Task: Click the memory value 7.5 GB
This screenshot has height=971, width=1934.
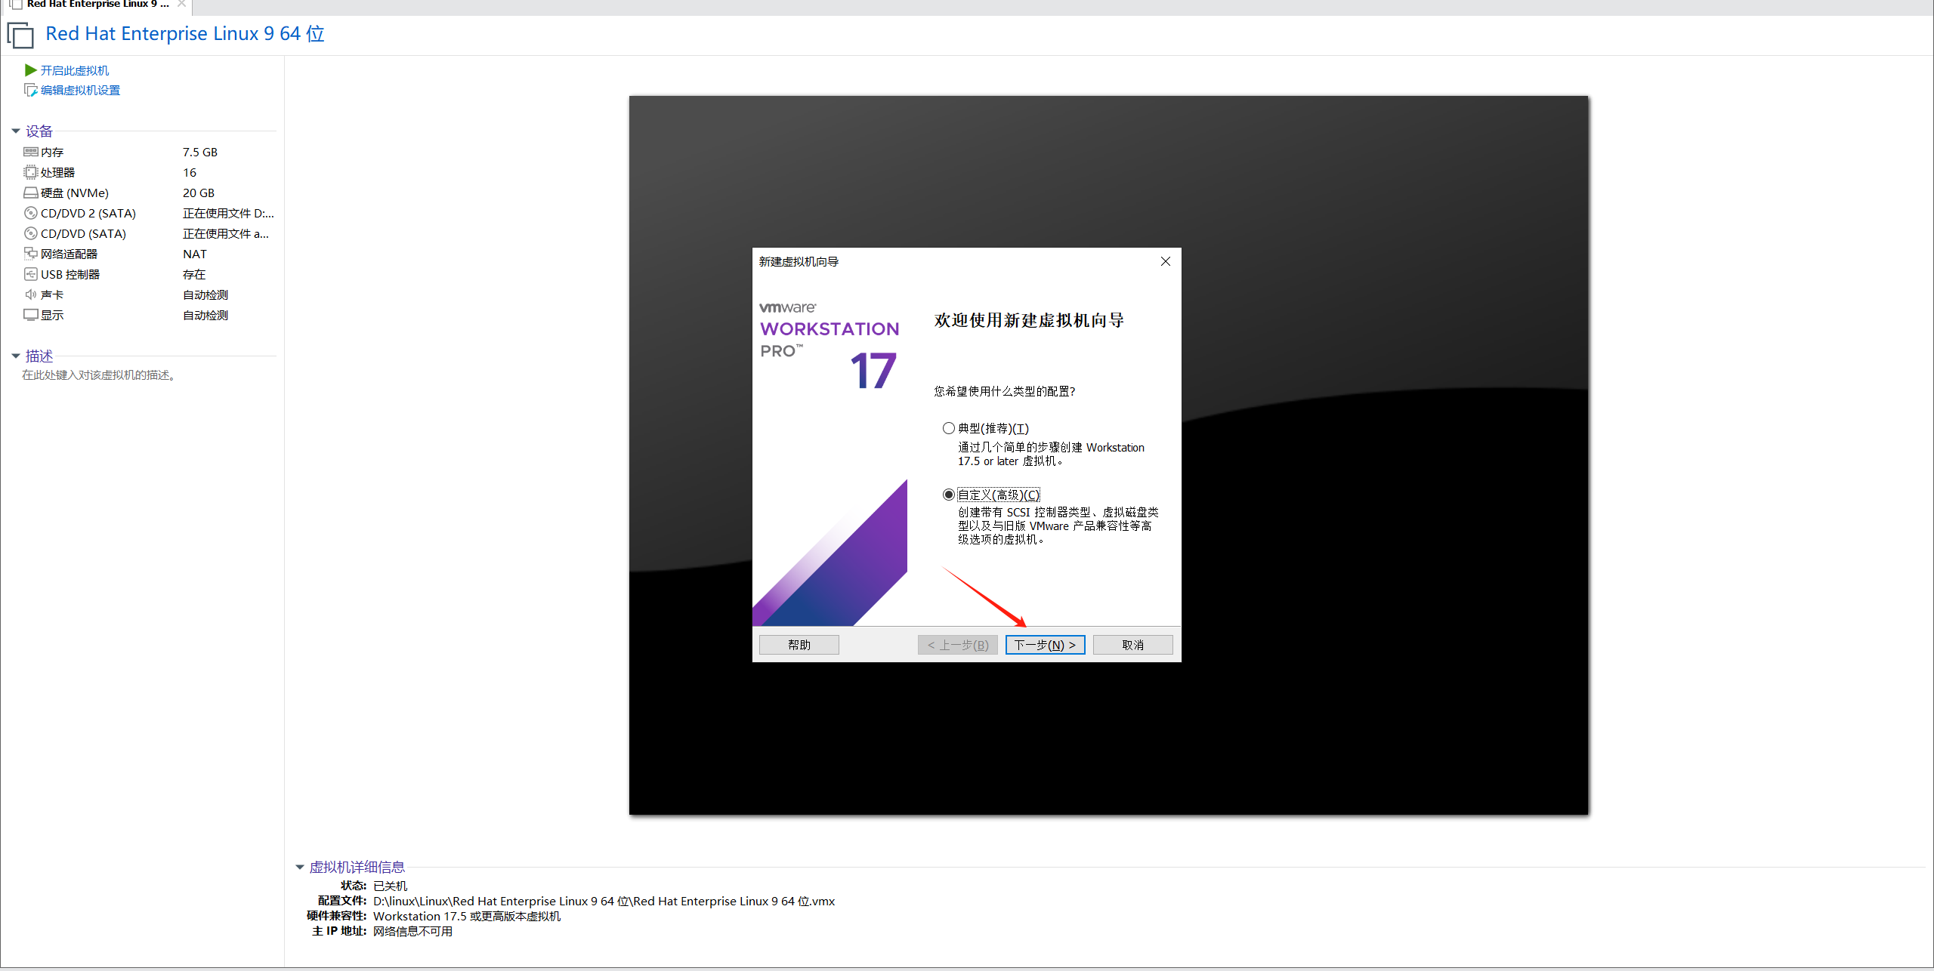Action: 200,152
